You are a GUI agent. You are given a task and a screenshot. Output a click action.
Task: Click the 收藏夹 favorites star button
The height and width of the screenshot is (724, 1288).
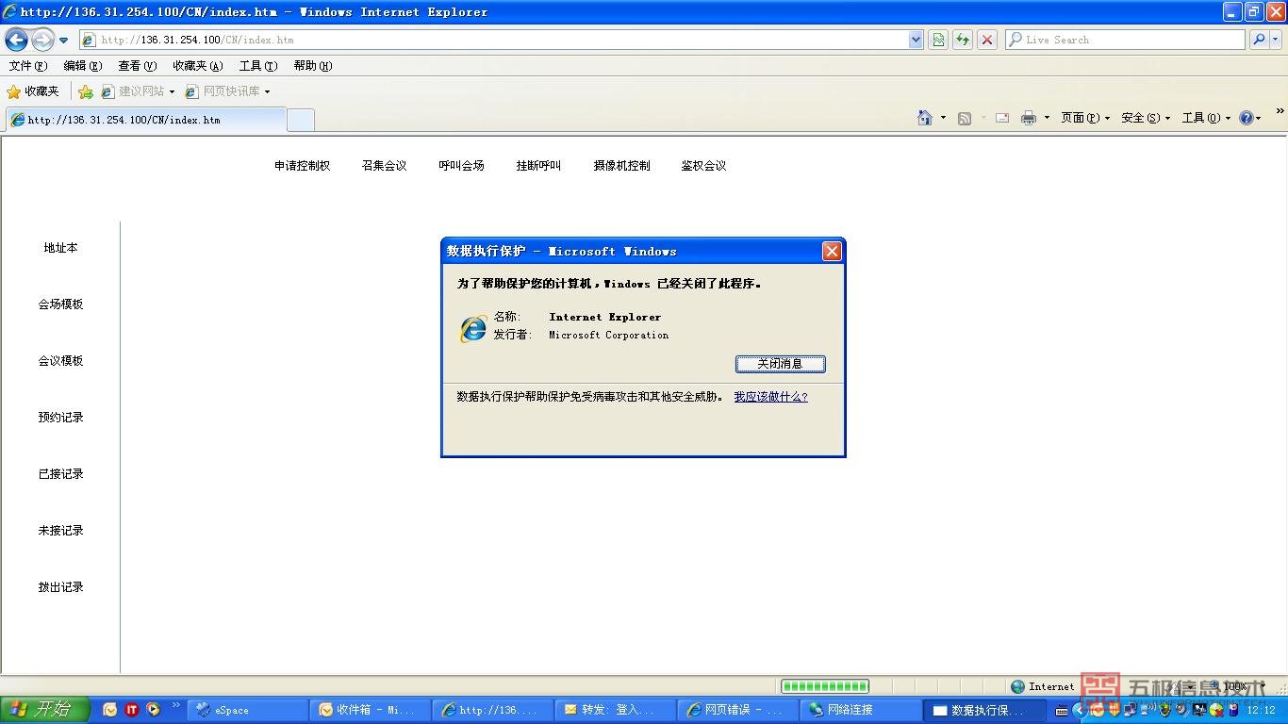[x=33, y=91]
